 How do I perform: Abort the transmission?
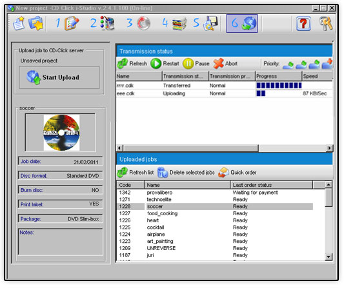(x=226, y=64)
